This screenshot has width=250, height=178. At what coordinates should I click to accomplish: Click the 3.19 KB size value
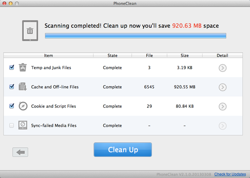pyautogui.click(x=185, y=68)
